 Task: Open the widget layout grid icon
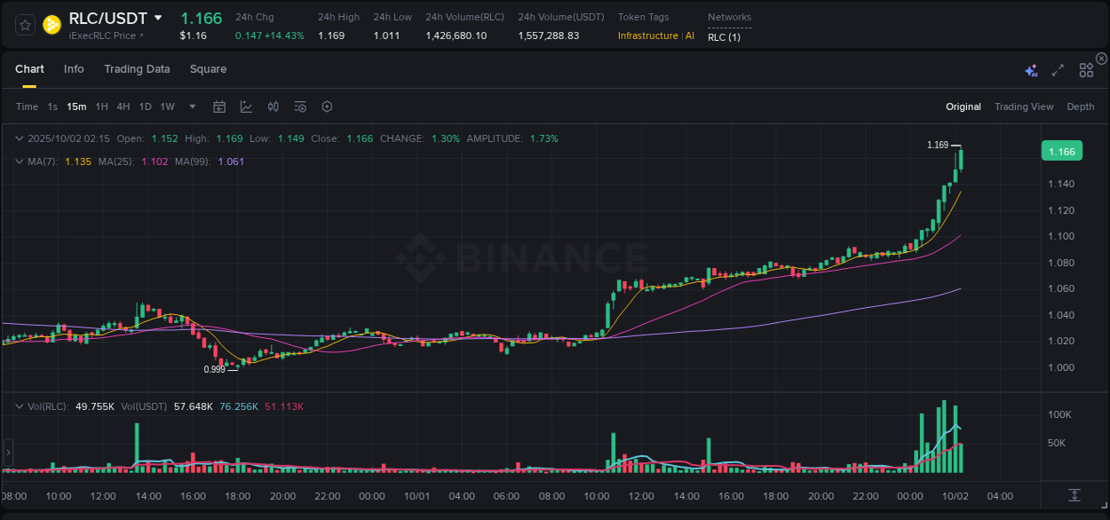(1086, 69)
